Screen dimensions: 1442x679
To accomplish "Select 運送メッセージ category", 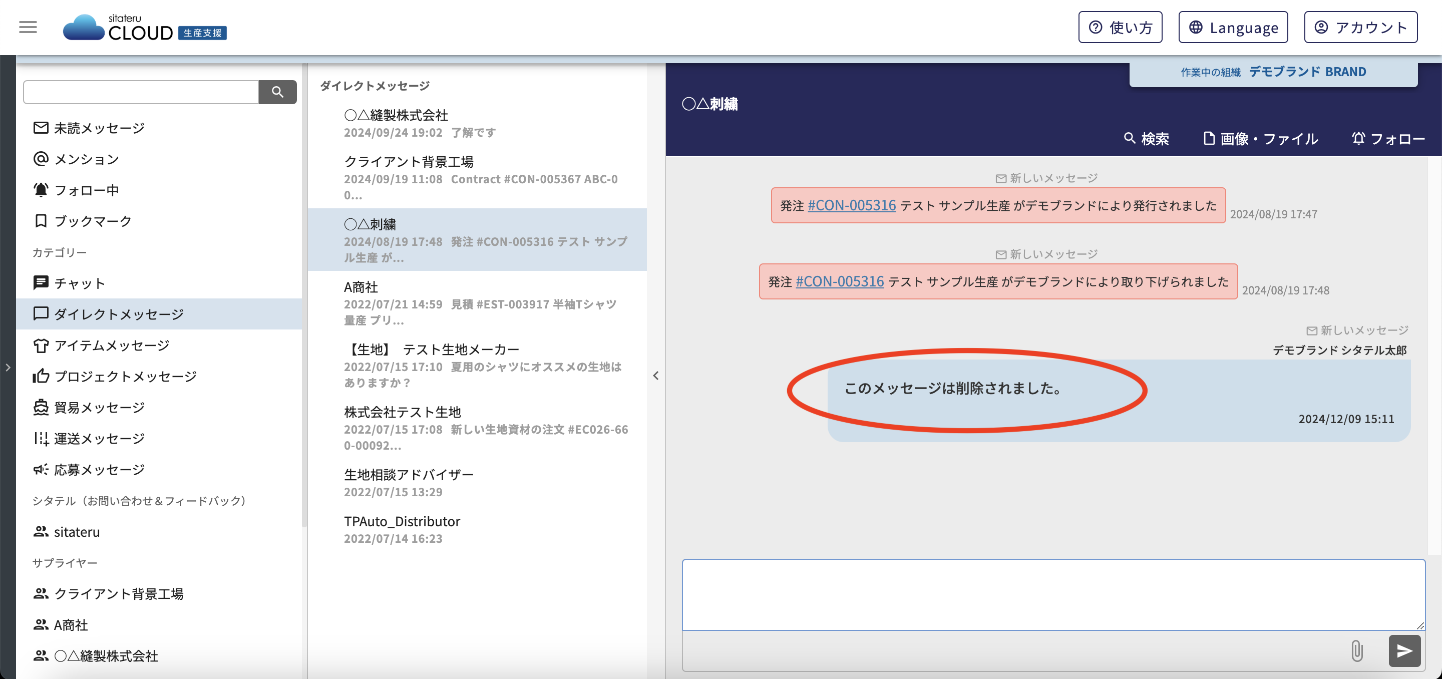I will pyautogui.click(x=158, y=438).
